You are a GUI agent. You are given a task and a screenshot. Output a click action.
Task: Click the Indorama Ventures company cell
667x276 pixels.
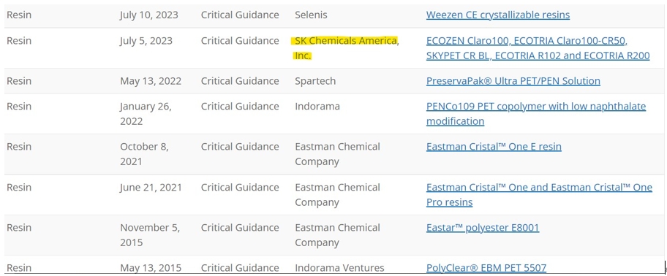coord(339,268)
